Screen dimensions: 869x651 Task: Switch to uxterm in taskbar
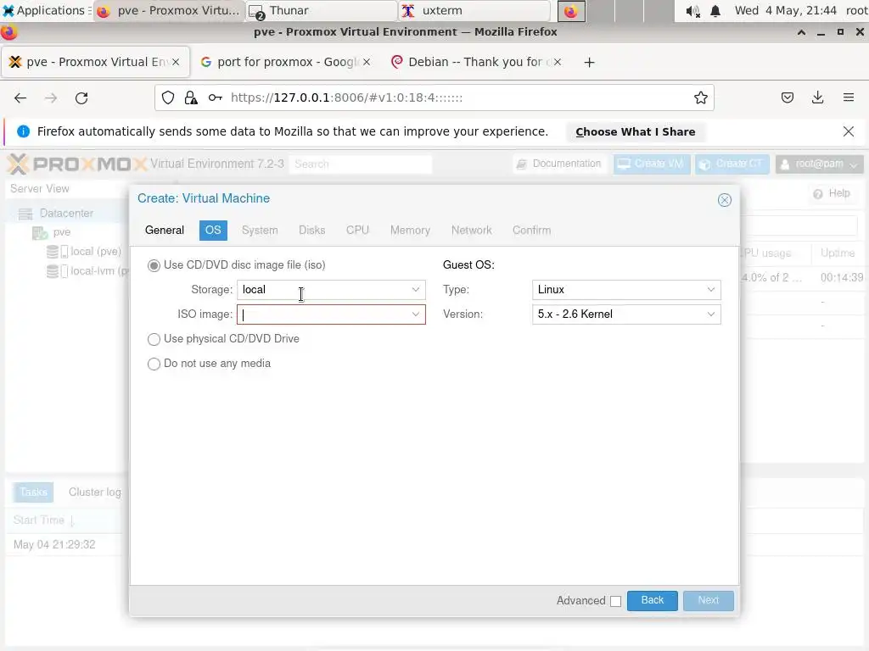474,10
